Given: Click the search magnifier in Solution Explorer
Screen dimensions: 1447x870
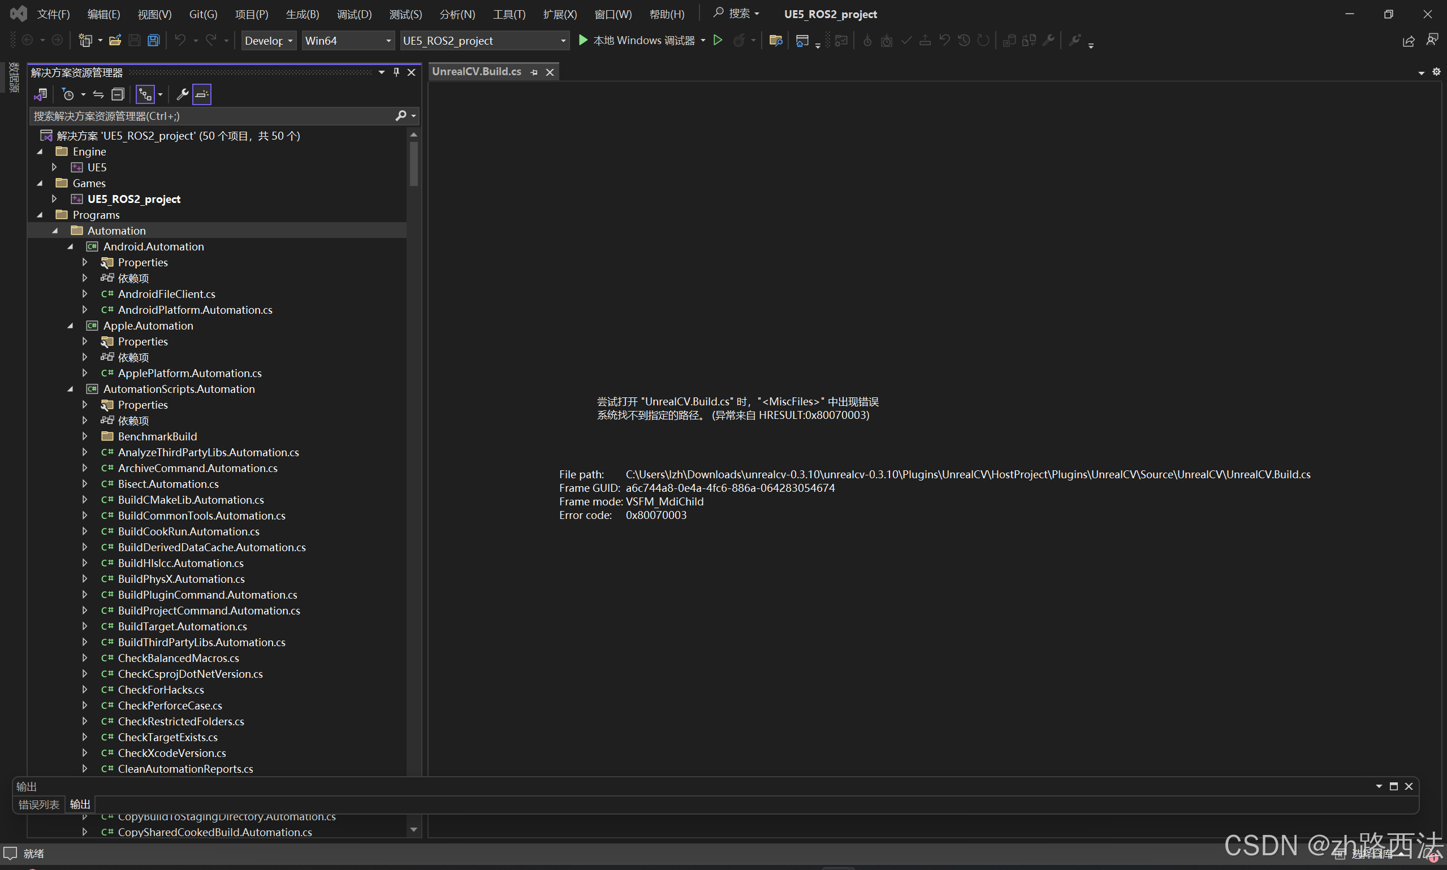Looking at the screenshot, I should [x=401, y=116].
